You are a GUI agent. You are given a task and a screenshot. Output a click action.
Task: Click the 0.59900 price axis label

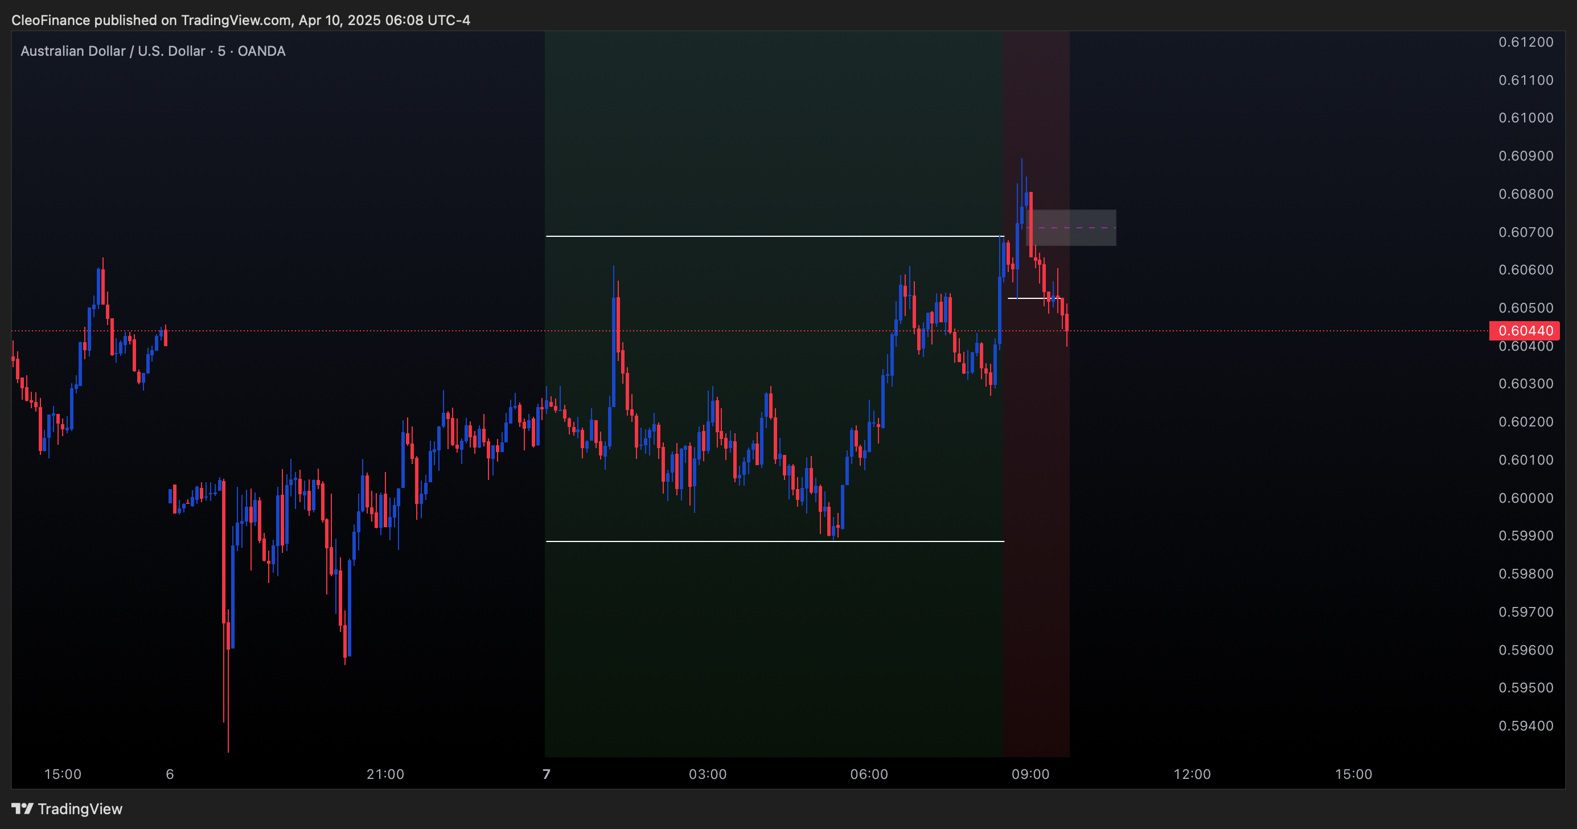[1526, 536]
